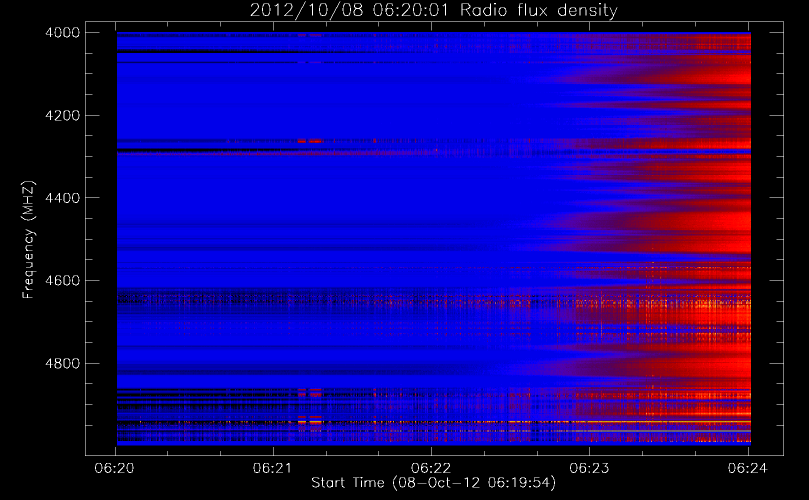Click the 4800 frequency tick label

tap(62, 363)
